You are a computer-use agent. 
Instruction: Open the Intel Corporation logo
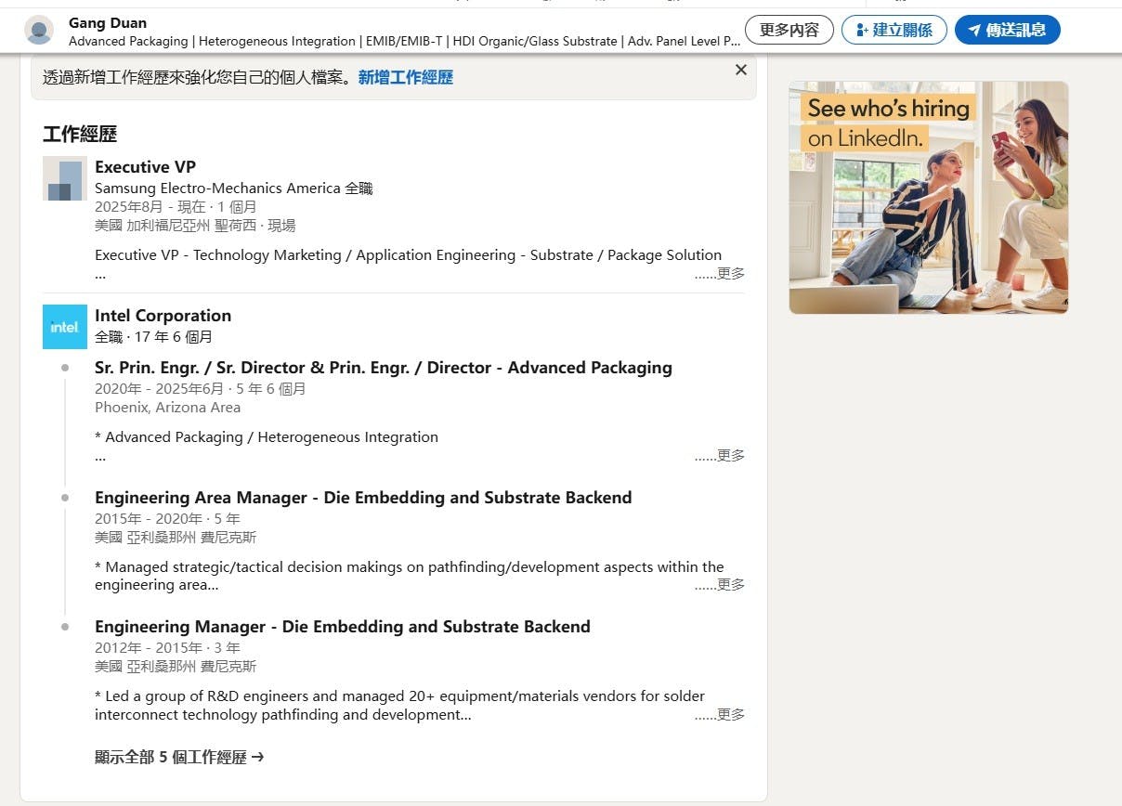tap(65, 327)
